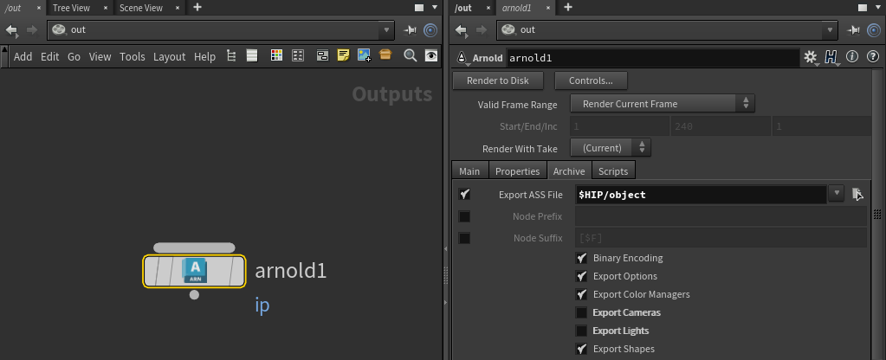Click the blue target icon in left pane

click(x=430, y=30)
